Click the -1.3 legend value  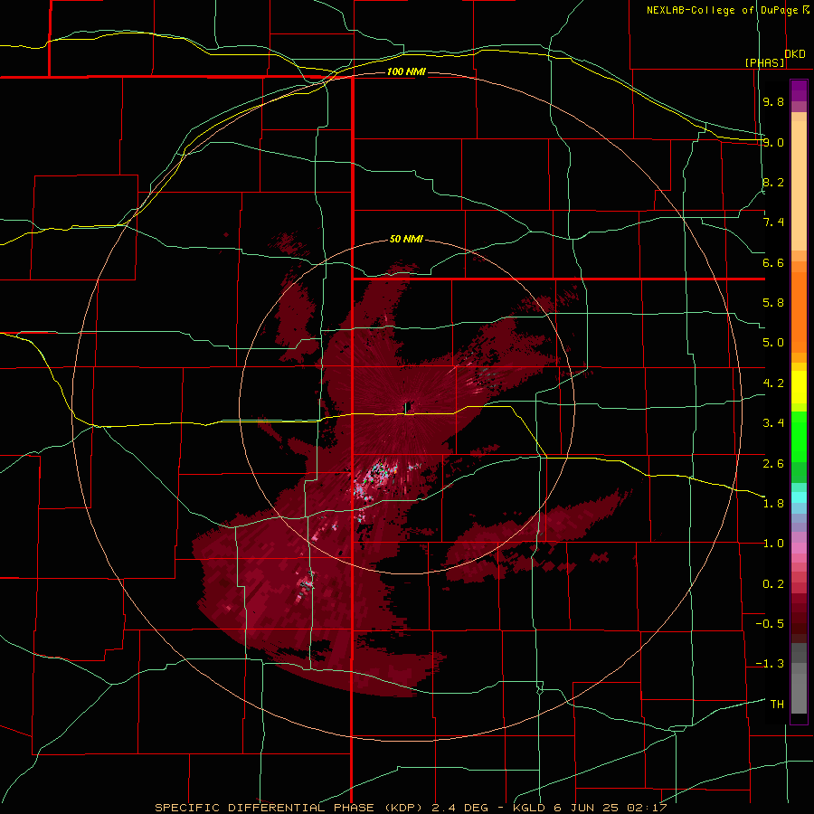click(770, 664)
